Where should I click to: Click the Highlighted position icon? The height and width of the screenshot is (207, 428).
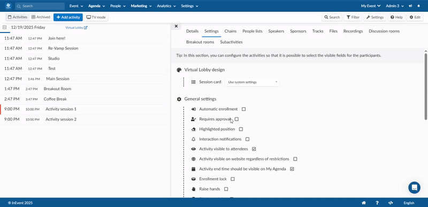pyautogui.click(x=194, y=129)
